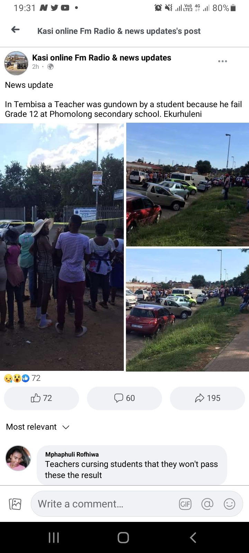Screen dimensions: 249x553
Task: Like the post with thumbs-up button
Action: [41, 398]
